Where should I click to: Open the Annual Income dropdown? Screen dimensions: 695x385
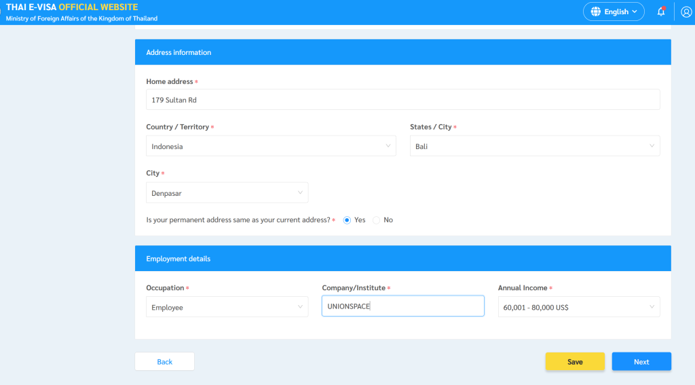coord(578,307)
